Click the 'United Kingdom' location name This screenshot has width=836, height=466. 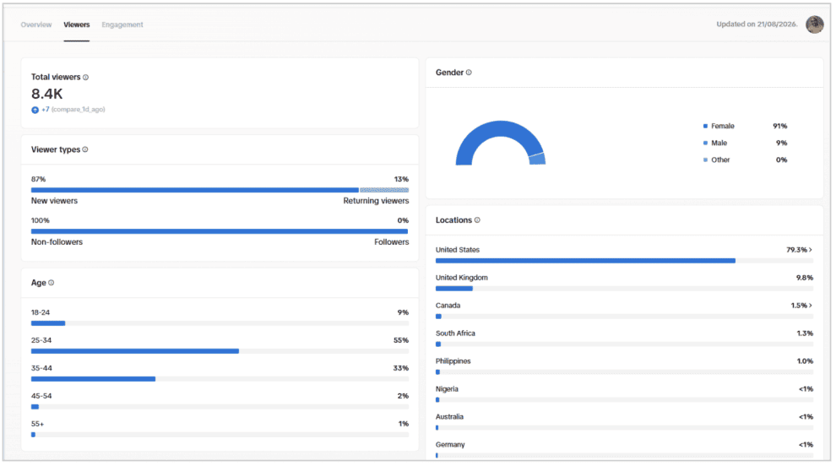click(462, 278)
